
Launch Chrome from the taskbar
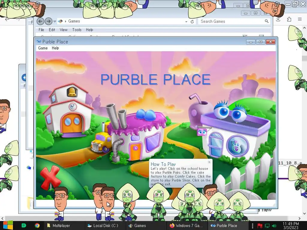click(37, 226)
